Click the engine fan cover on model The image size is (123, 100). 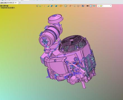(72, 44)
